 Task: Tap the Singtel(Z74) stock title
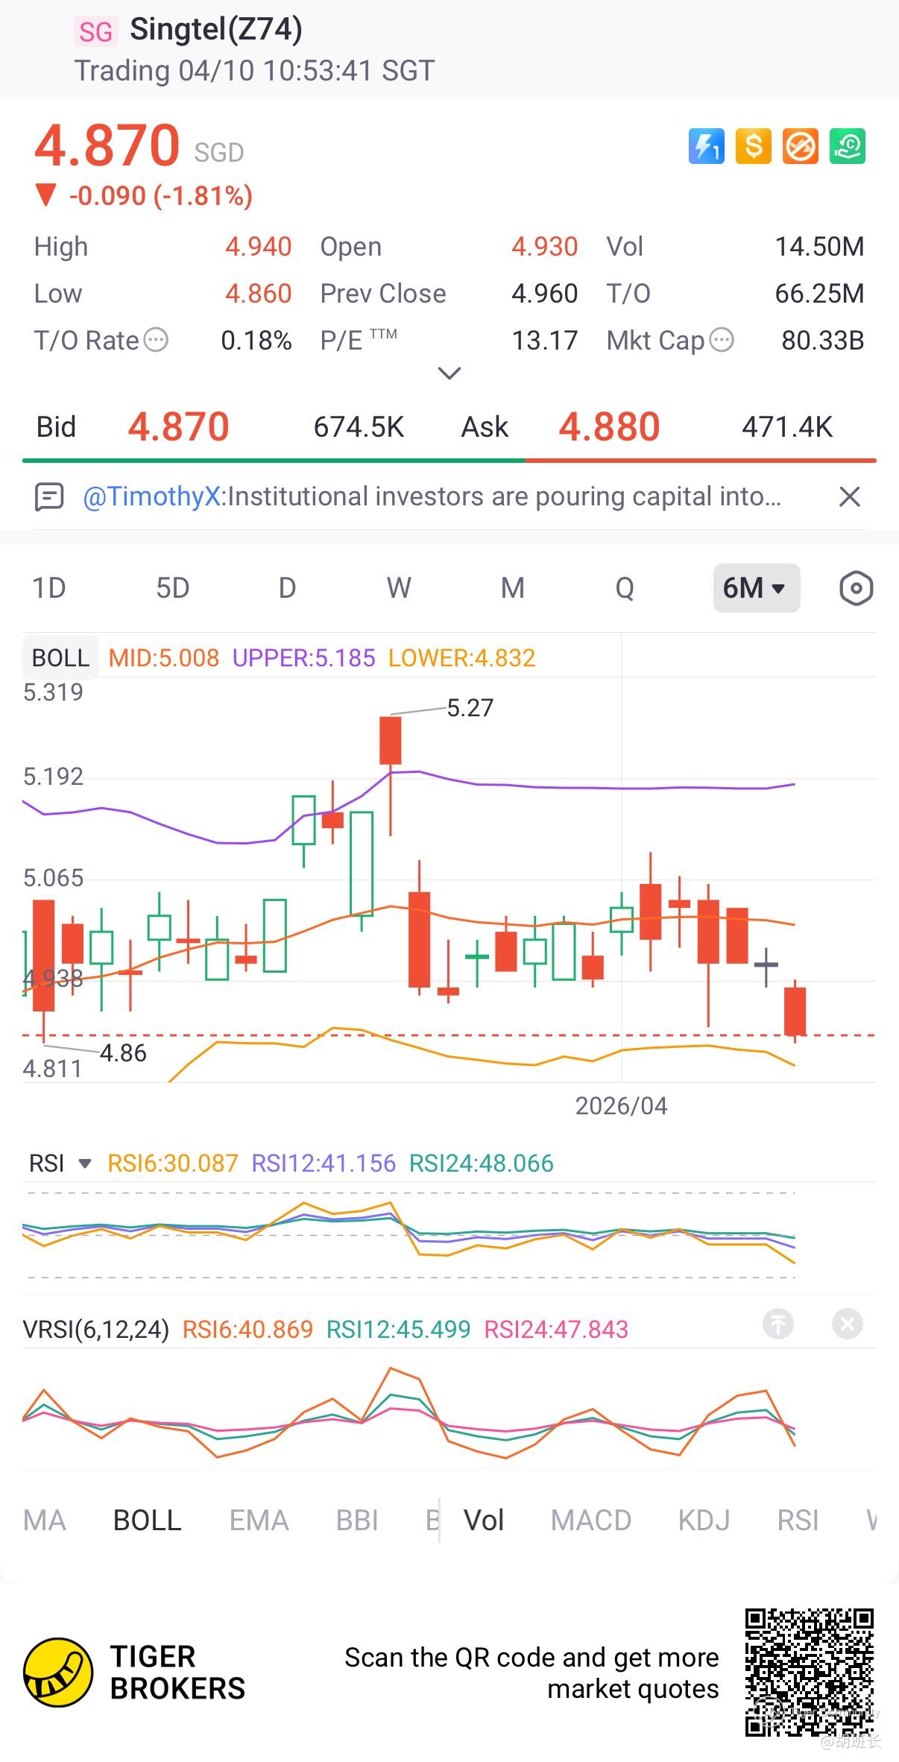pos(216,29)
